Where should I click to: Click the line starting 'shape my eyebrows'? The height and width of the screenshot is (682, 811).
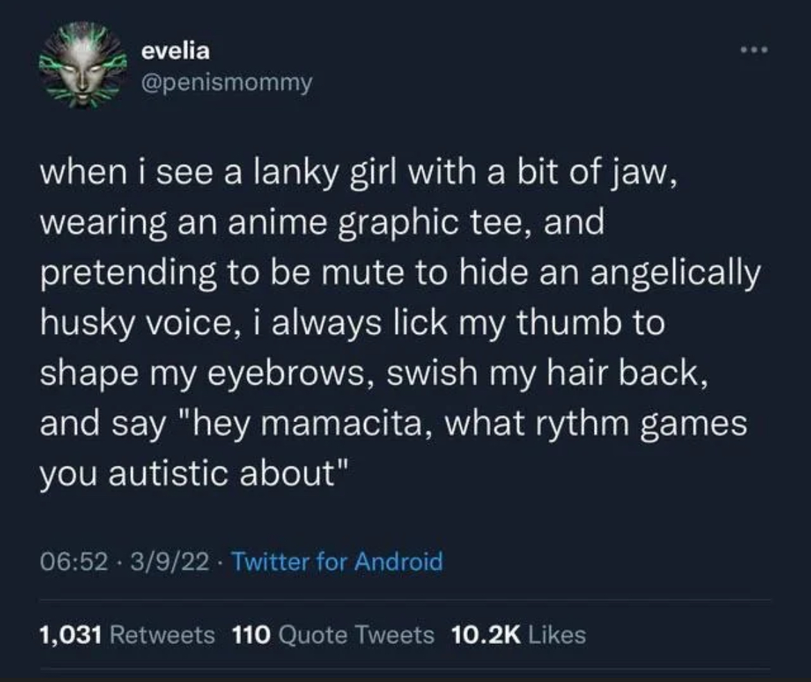(x=374, y=374)
